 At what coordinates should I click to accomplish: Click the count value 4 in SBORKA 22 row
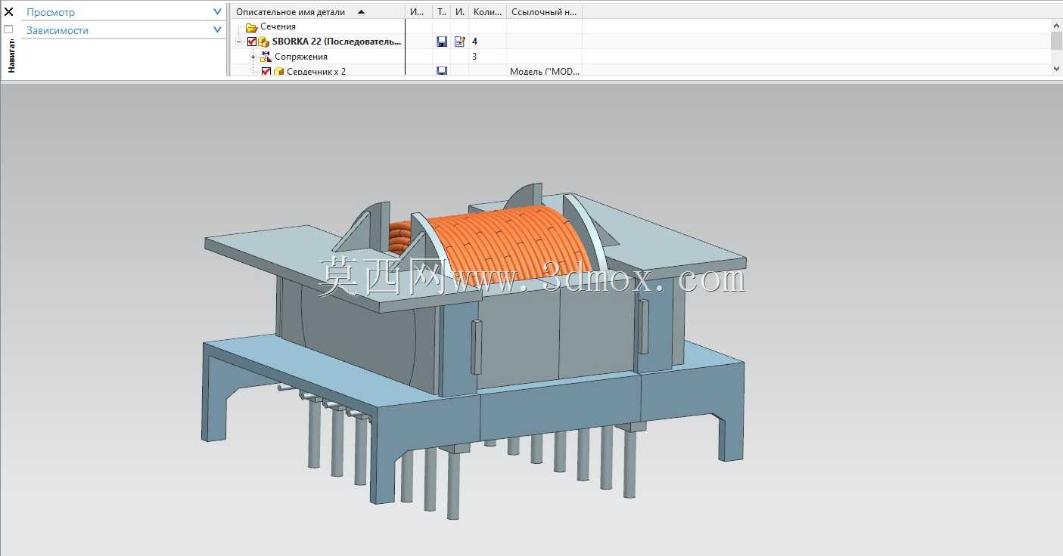coord(474,42)
